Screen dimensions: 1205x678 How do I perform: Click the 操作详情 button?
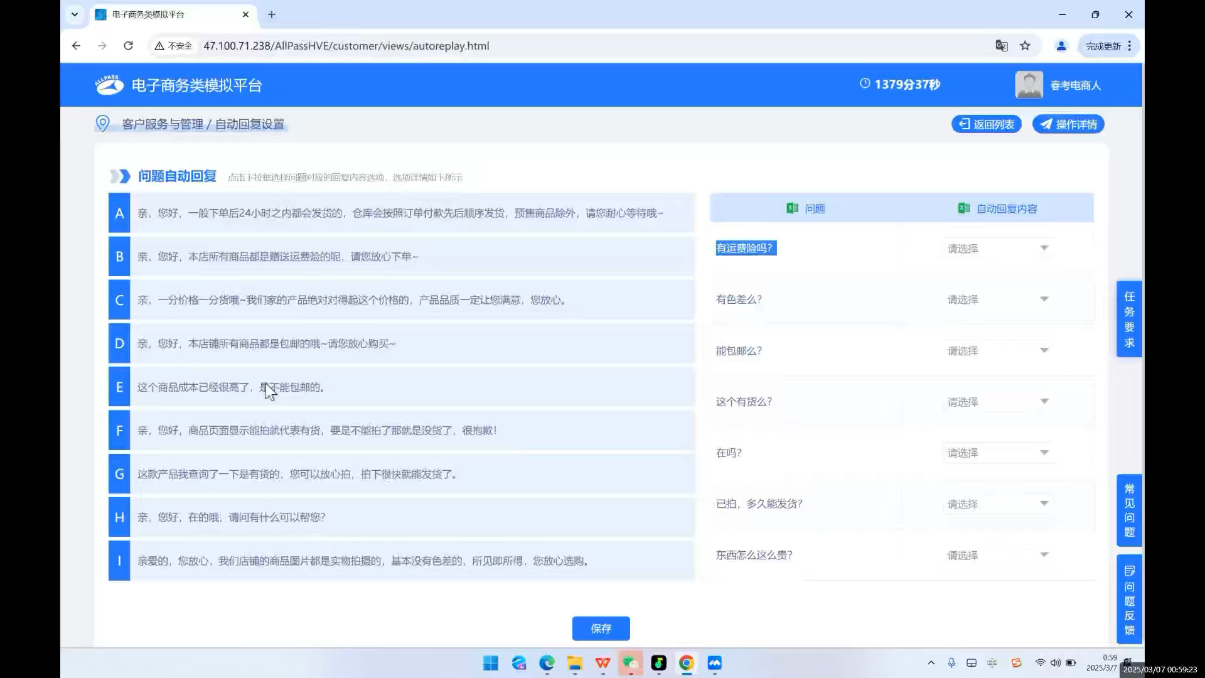click(x=1068, y=124)
